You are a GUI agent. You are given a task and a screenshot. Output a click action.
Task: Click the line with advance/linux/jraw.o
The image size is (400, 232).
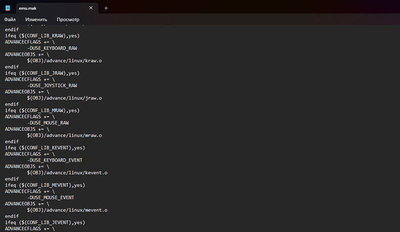(64, 98)
